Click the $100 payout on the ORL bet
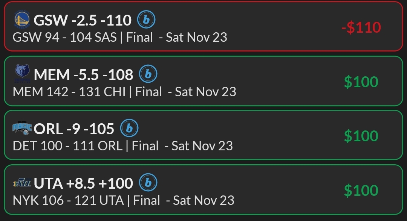Viewport: 407px width, 221px height. 361,136
